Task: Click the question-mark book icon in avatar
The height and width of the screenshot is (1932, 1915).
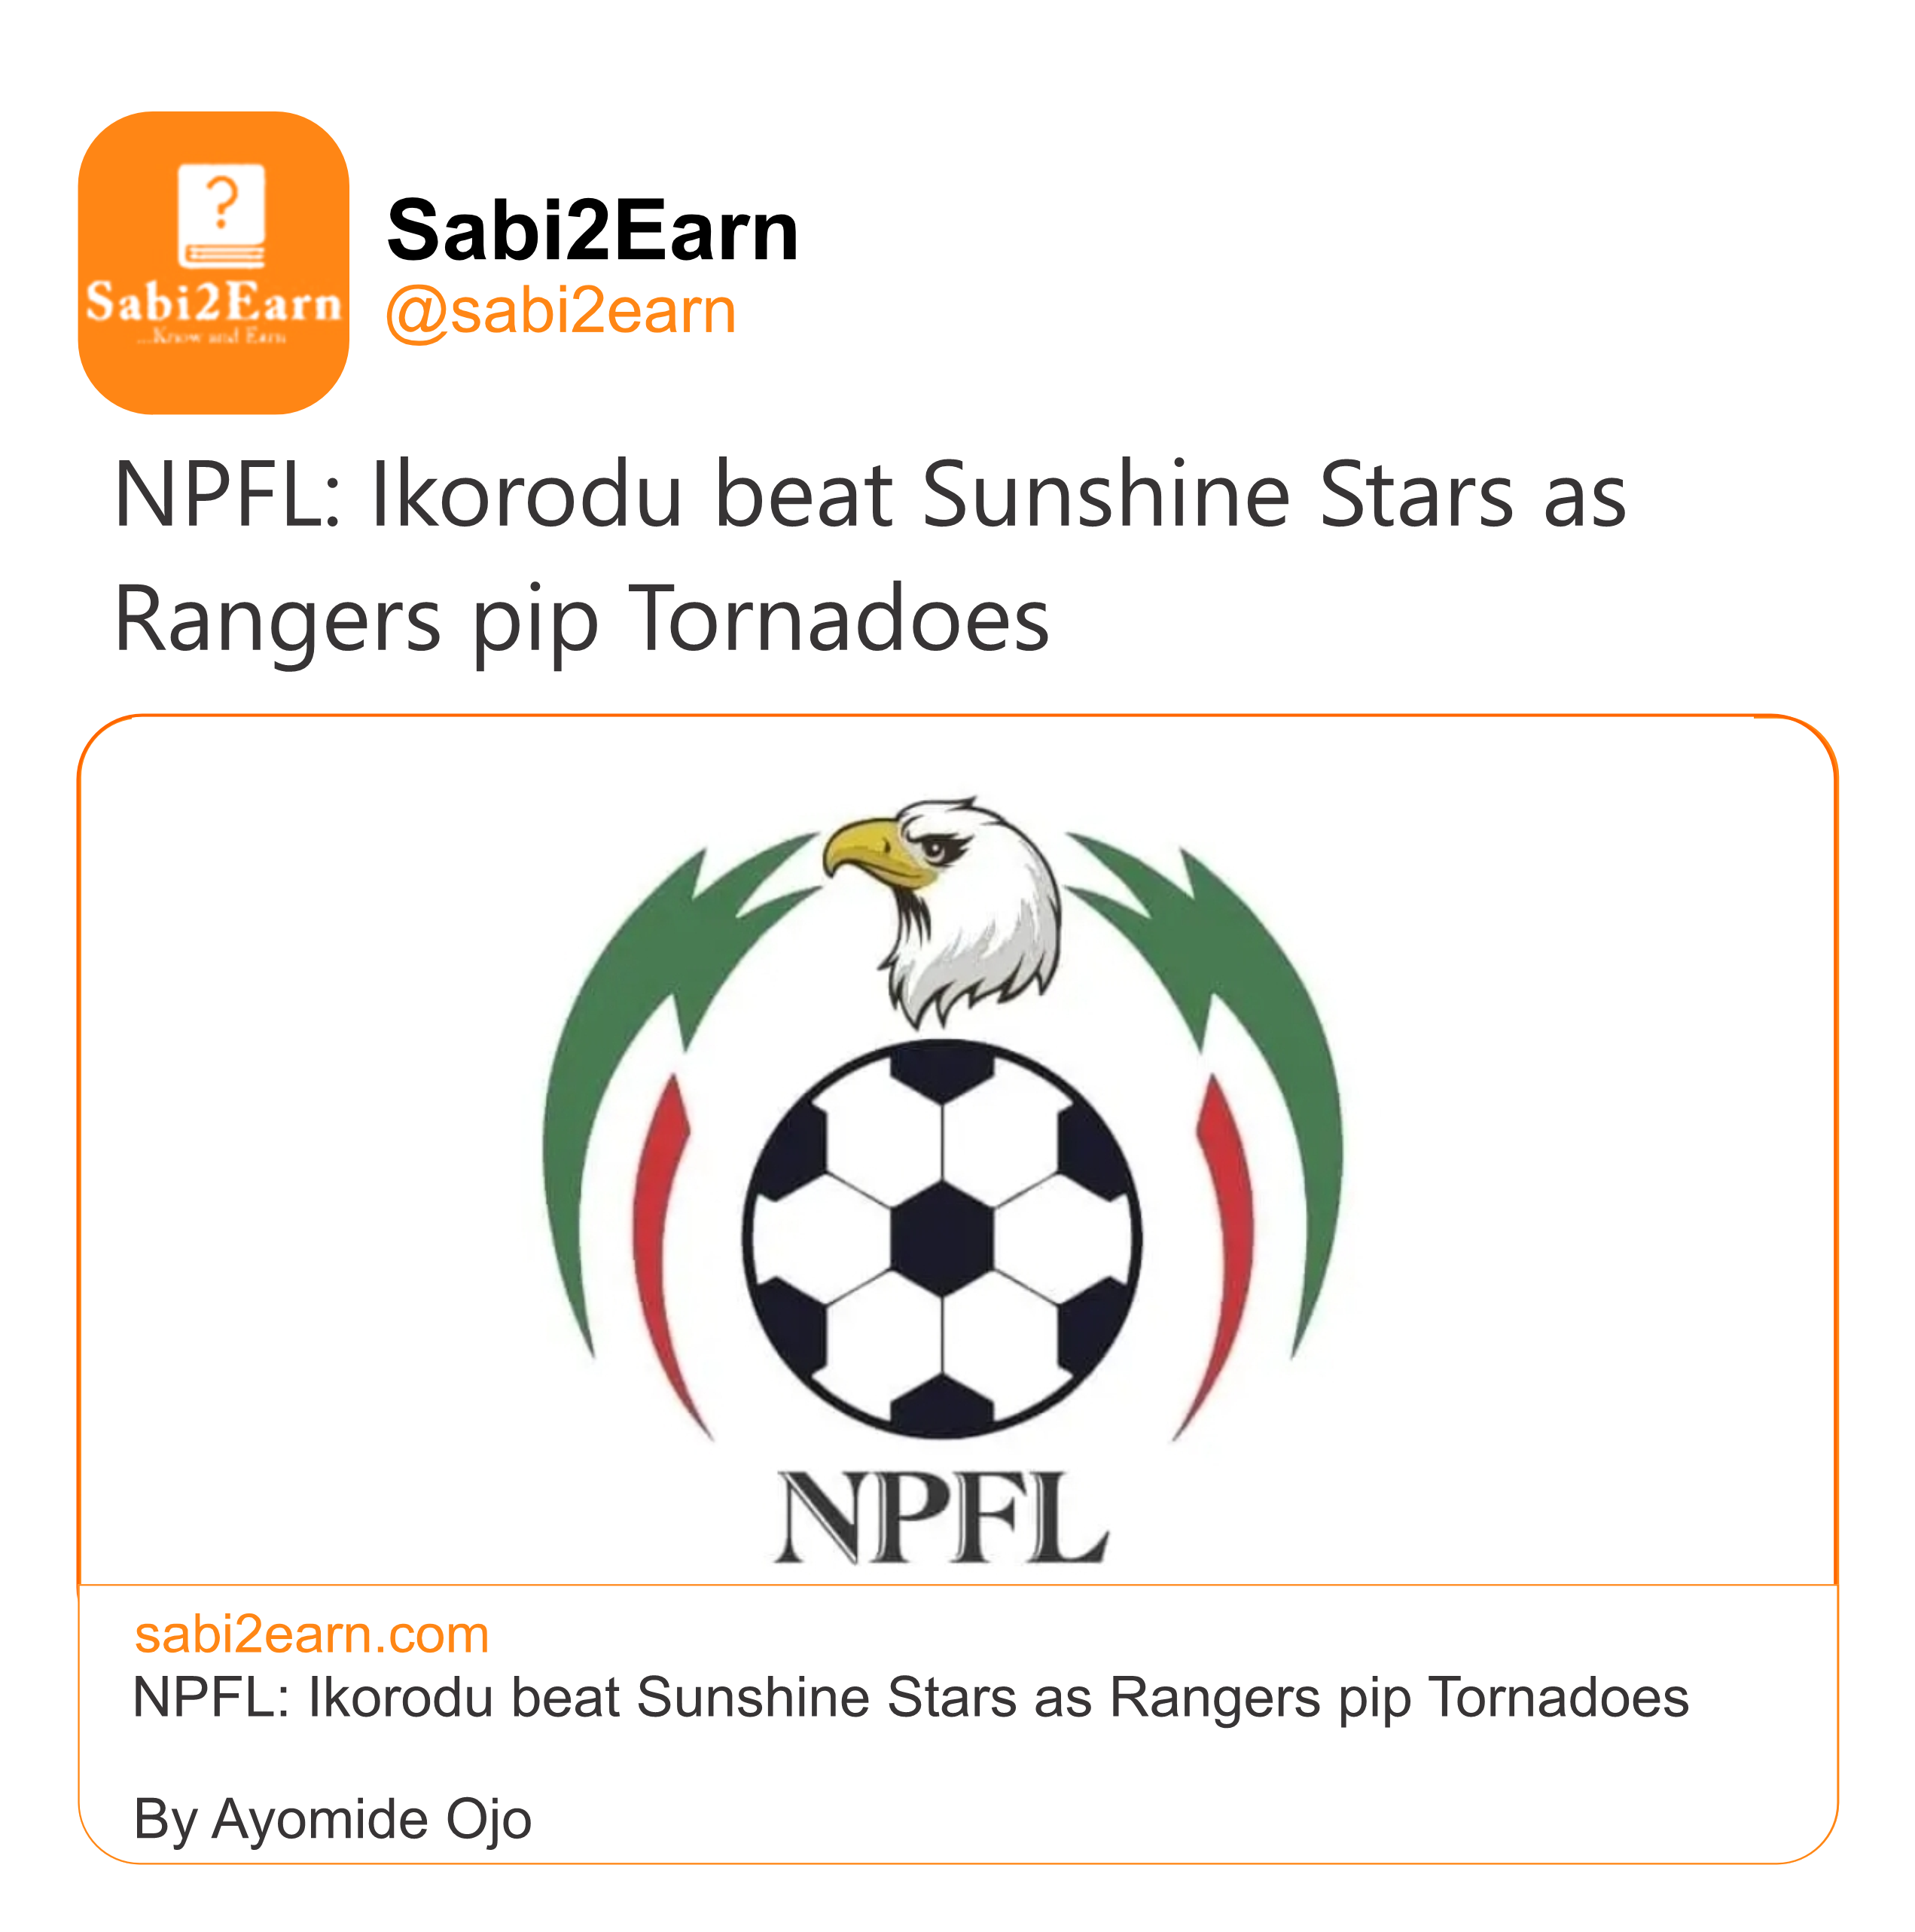Action: coord(221,215)
